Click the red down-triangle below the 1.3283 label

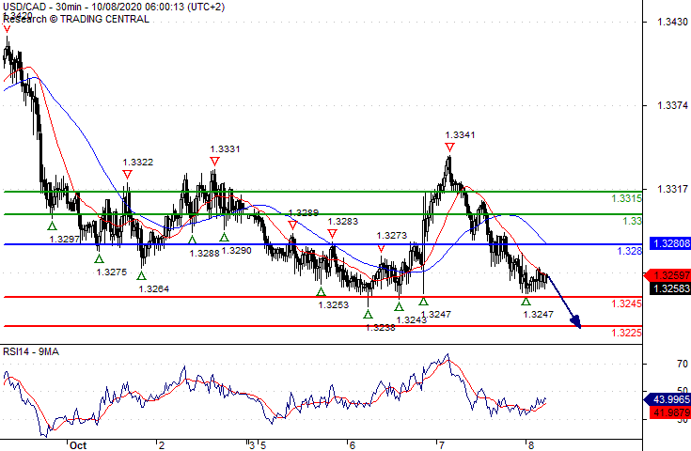[x=333, y=233]
